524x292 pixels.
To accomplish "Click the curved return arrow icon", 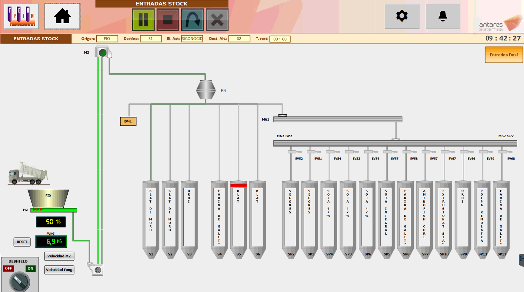I will 192,20.
